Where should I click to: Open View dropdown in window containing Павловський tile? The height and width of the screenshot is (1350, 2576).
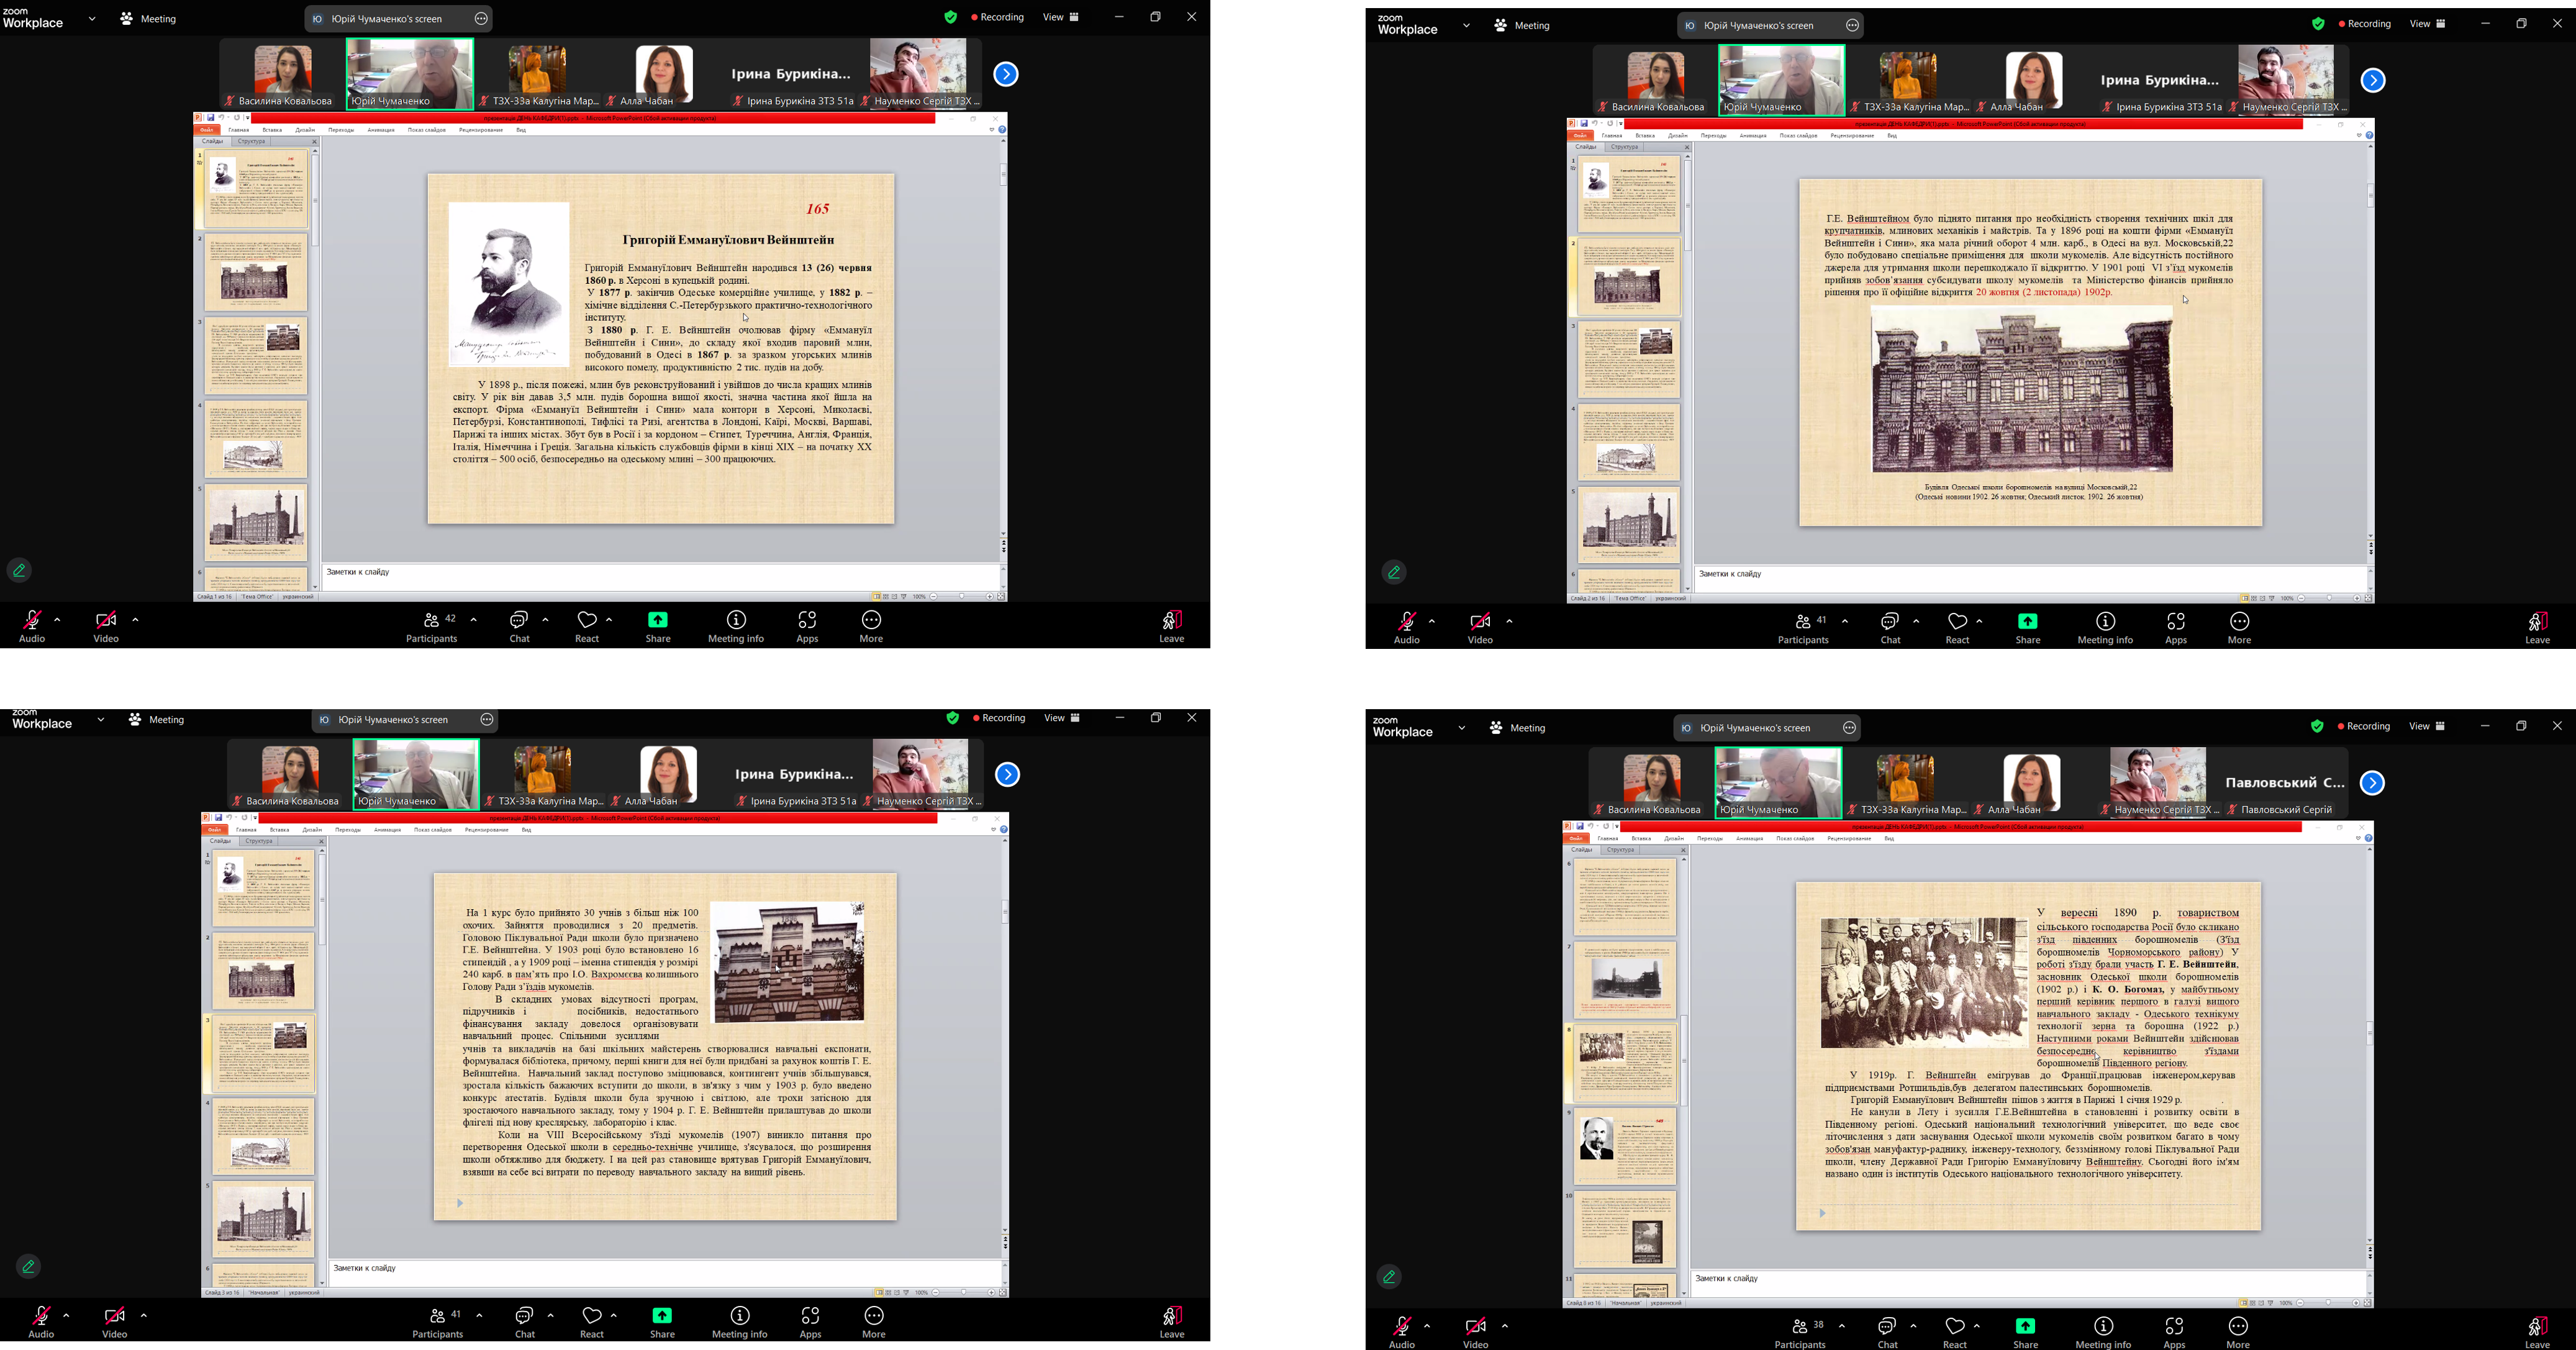pos(2427,726)
